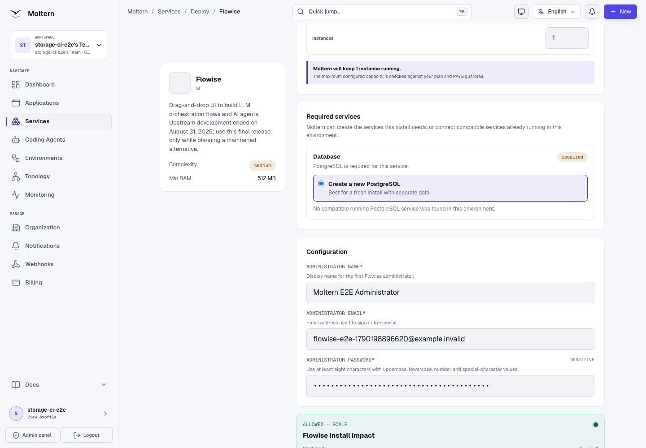Image resolution: width=646 pixels, height=448 pixels.
Task: Click the Quick jump search magnifier icon
Action: (x=301, y=12)
